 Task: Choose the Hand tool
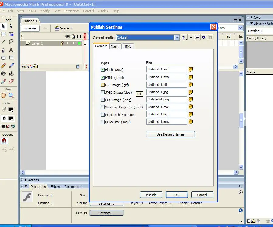[x=3, y=96]
